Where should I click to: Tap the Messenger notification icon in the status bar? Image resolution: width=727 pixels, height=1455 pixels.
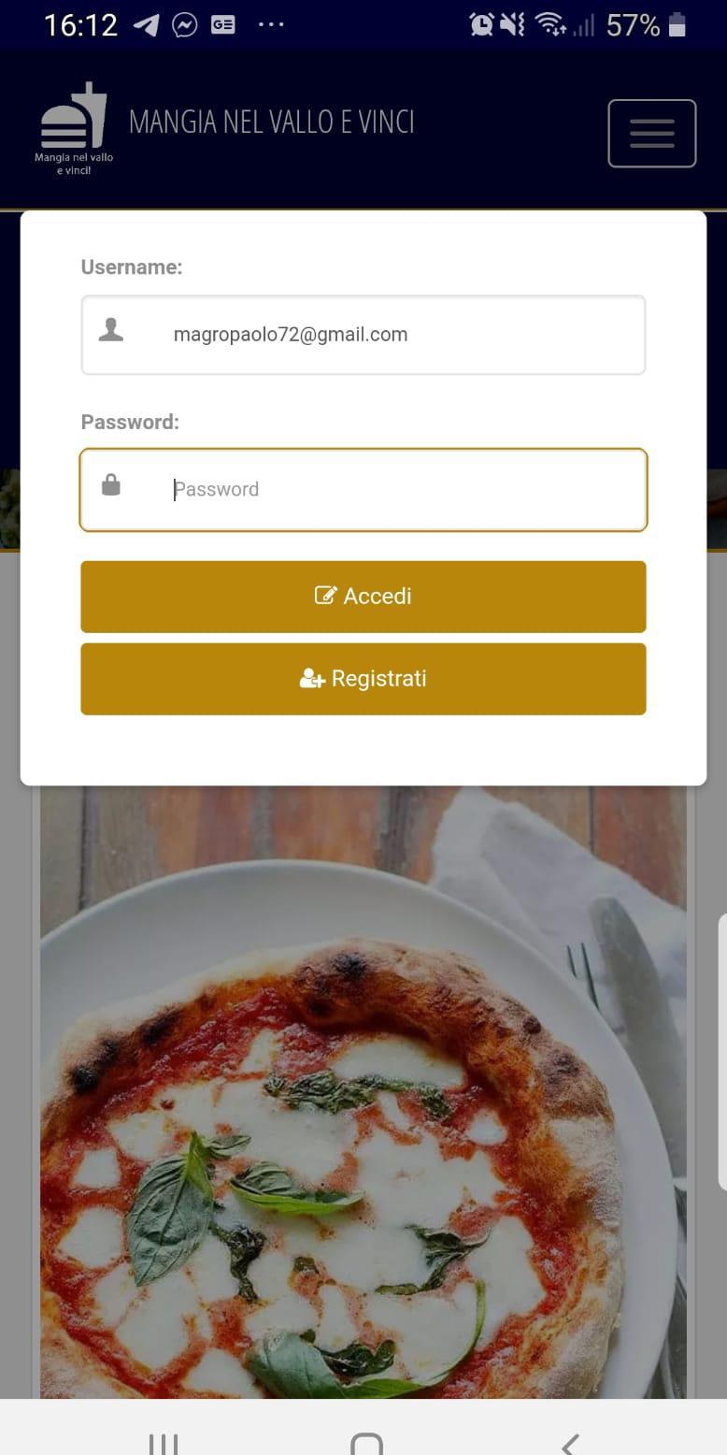click(185, 25)
